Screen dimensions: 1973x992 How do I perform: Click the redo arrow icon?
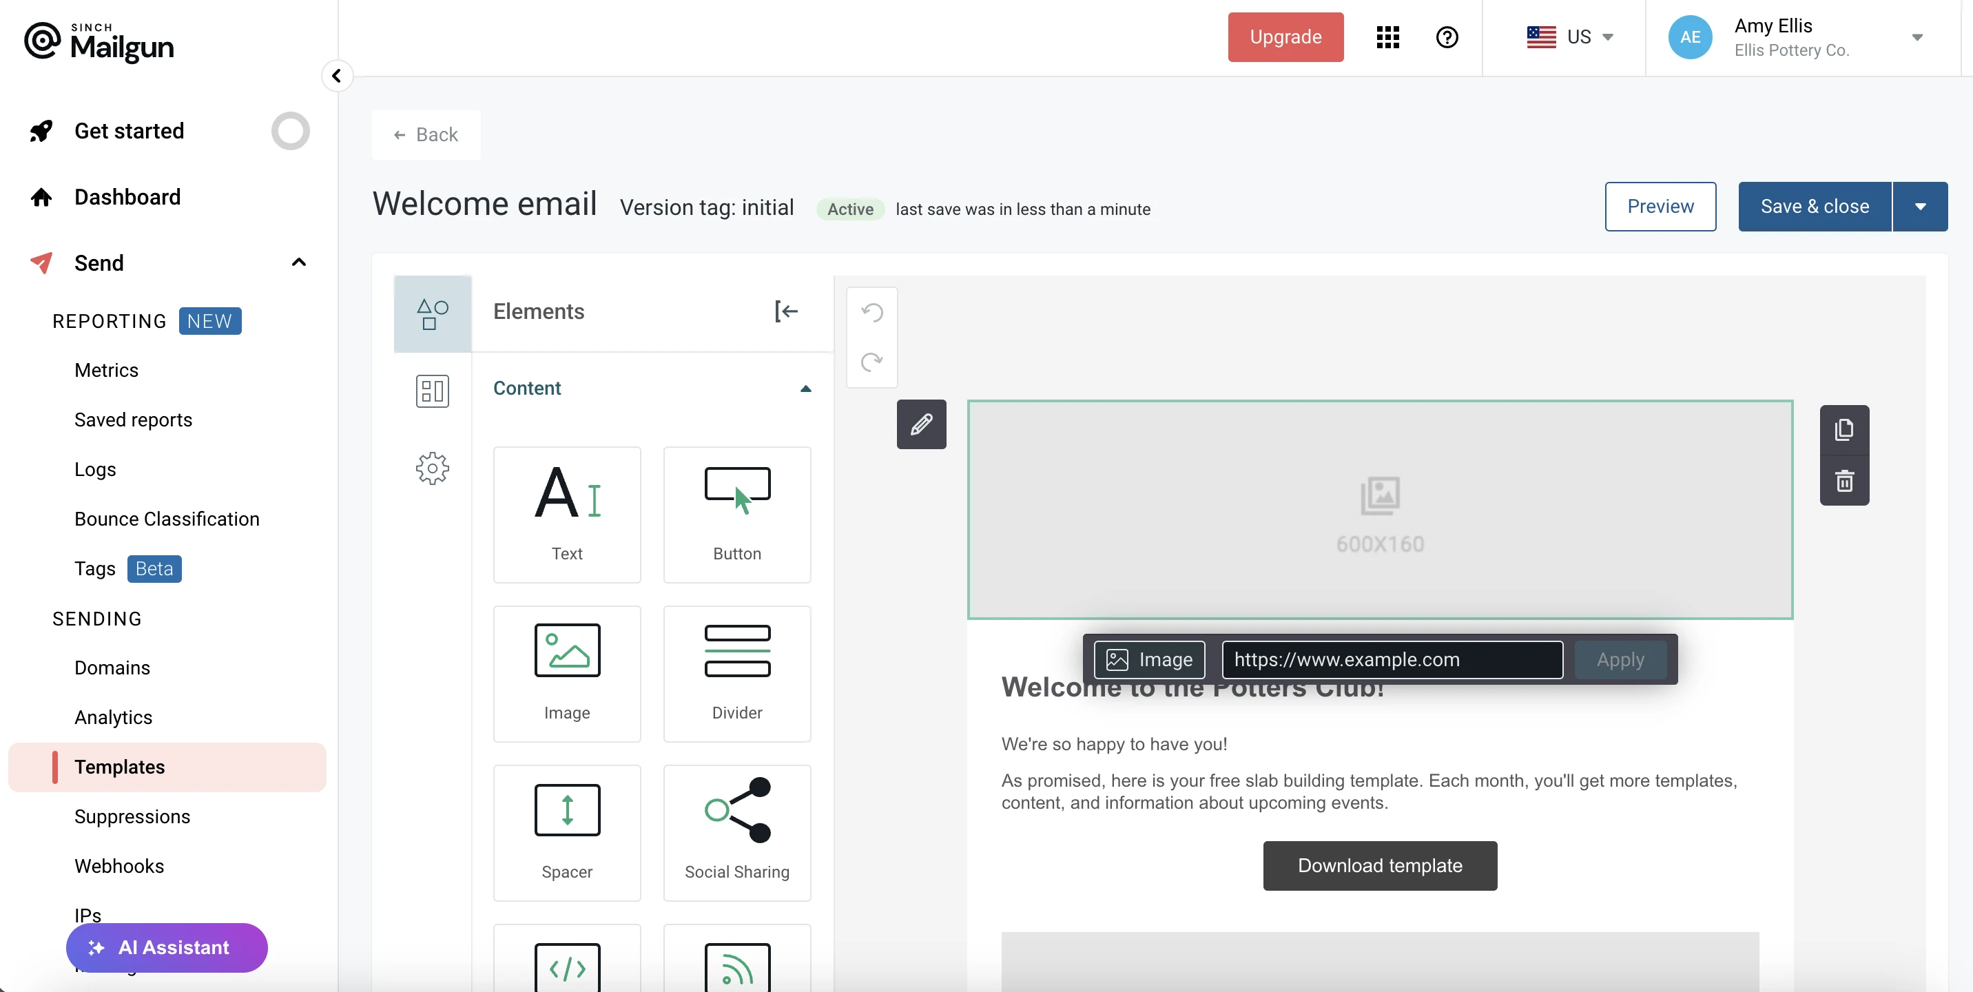tap(871, 362)
